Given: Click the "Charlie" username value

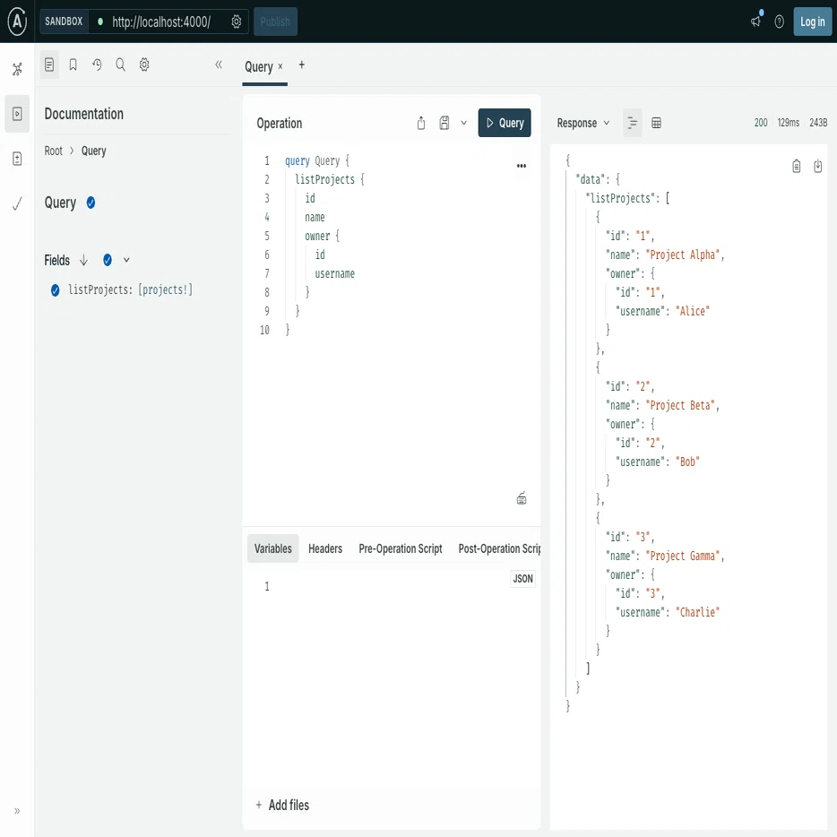Looking at the screenshot, I should point(697,612).
